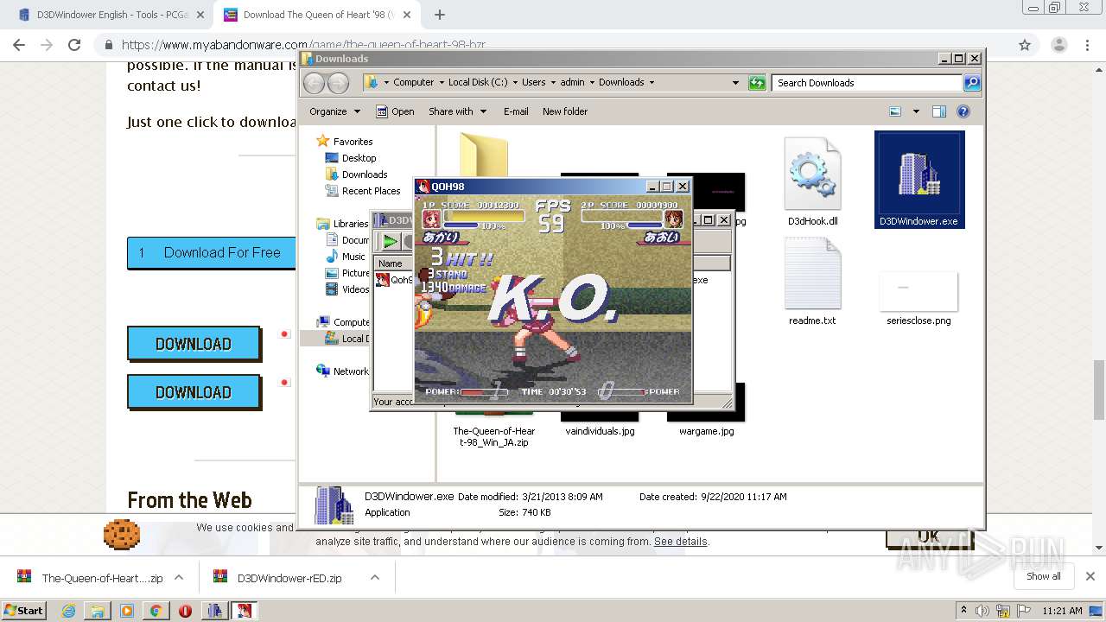Open options for D3DWindower-rED.zip download

pos(374,577)
